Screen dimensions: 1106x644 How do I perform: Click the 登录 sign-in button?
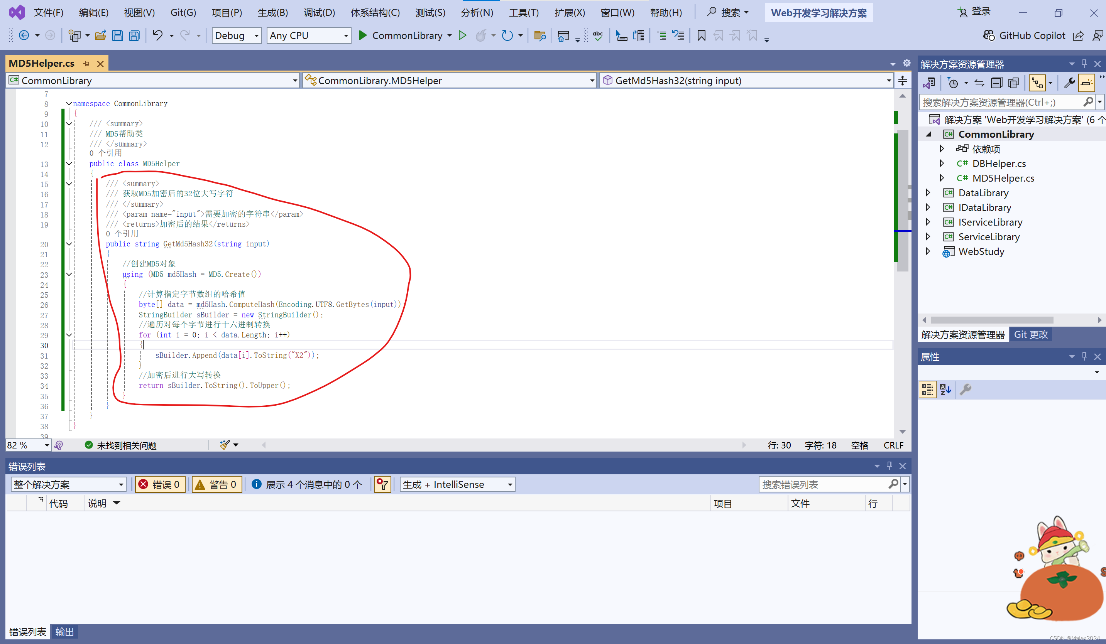click(974, 12)
